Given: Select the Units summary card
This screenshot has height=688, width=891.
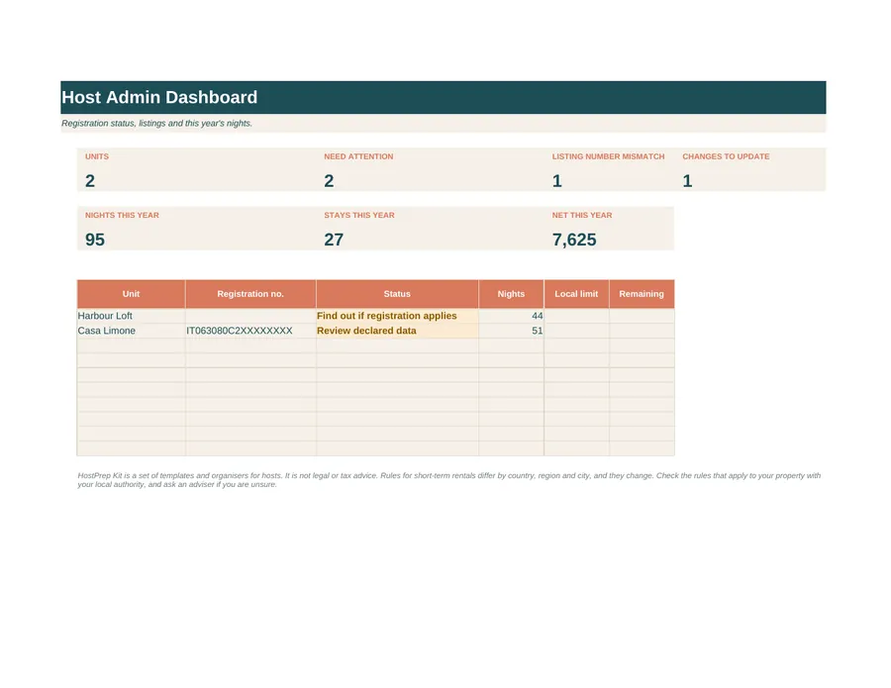Looking at the screenshot, I should click(x=197, y=170).
